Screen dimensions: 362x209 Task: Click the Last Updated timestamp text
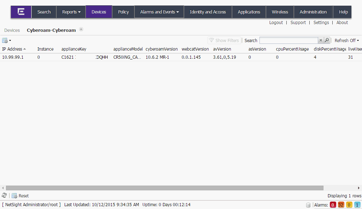(101, 205)
